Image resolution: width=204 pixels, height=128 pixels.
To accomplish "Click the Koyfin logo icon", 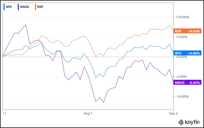I will (181, 122).
